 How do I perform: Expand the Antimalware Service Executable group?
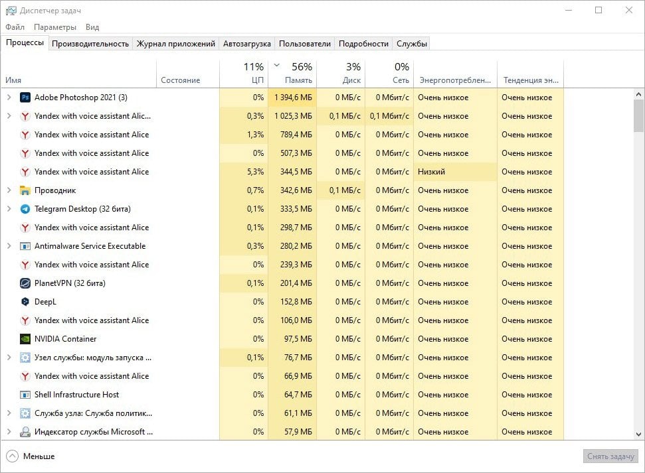pyautogui.click(x=9, y=246)
